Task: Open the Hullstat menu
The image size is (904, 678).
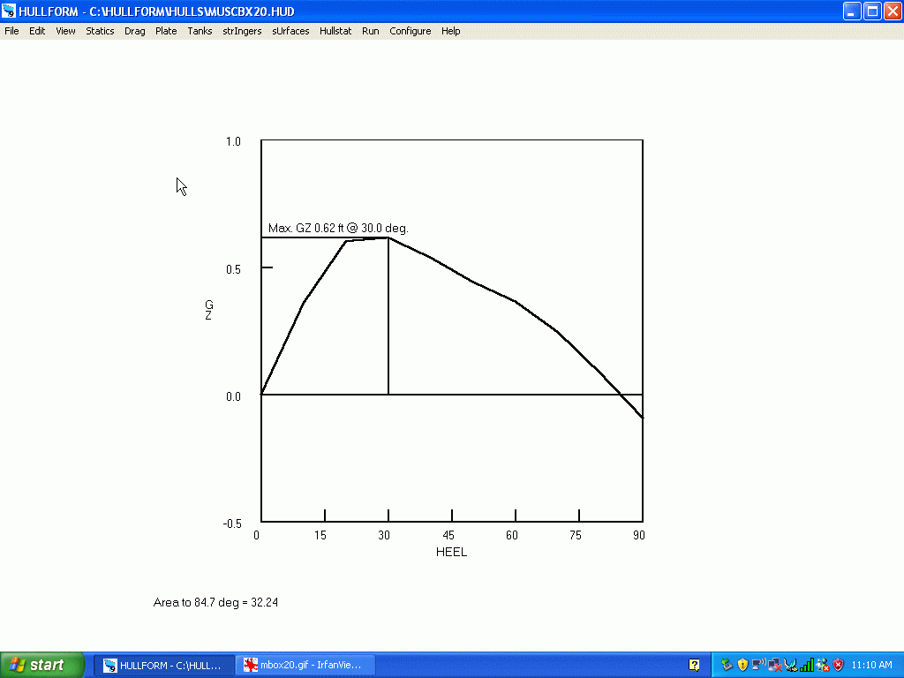Action: click(335, 31)
